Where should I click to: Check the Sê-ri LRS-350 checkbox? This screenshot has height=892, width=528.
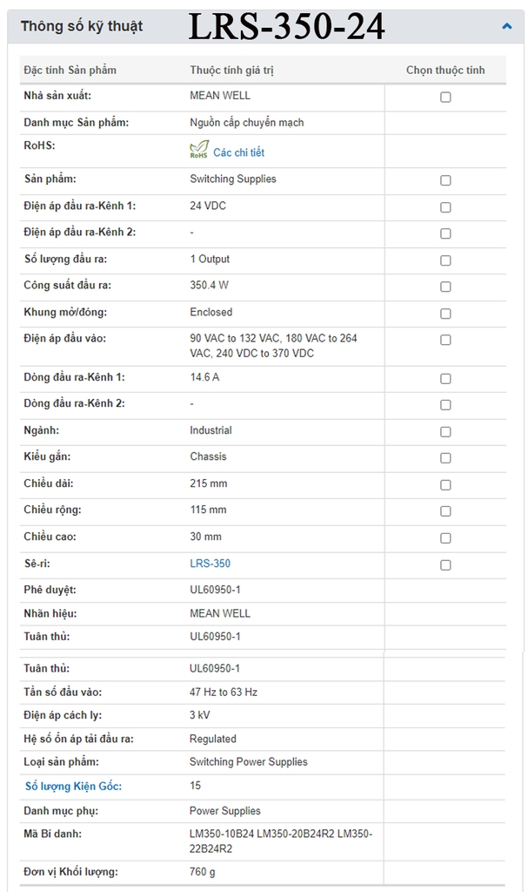445,564
